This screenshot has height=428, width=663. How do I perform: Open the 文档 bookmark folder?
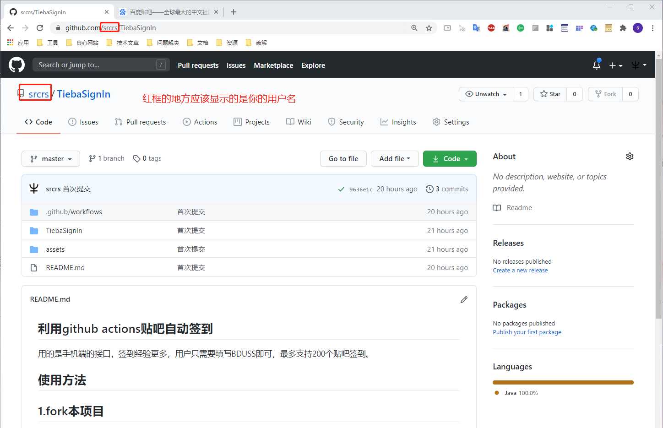198,43
